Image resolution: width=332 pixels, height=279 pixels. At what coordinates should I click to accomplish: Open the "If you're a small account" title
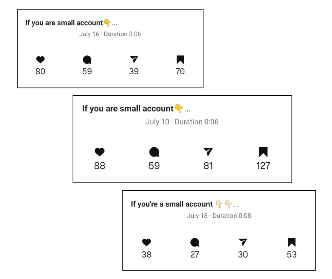185,204
